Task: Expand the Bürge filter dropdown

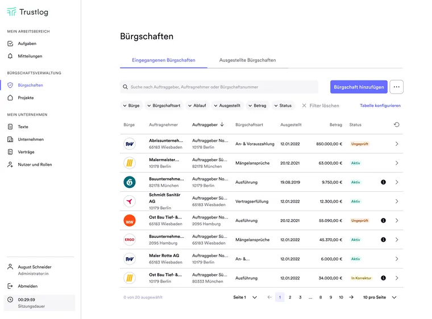Action: coord(131,106)
